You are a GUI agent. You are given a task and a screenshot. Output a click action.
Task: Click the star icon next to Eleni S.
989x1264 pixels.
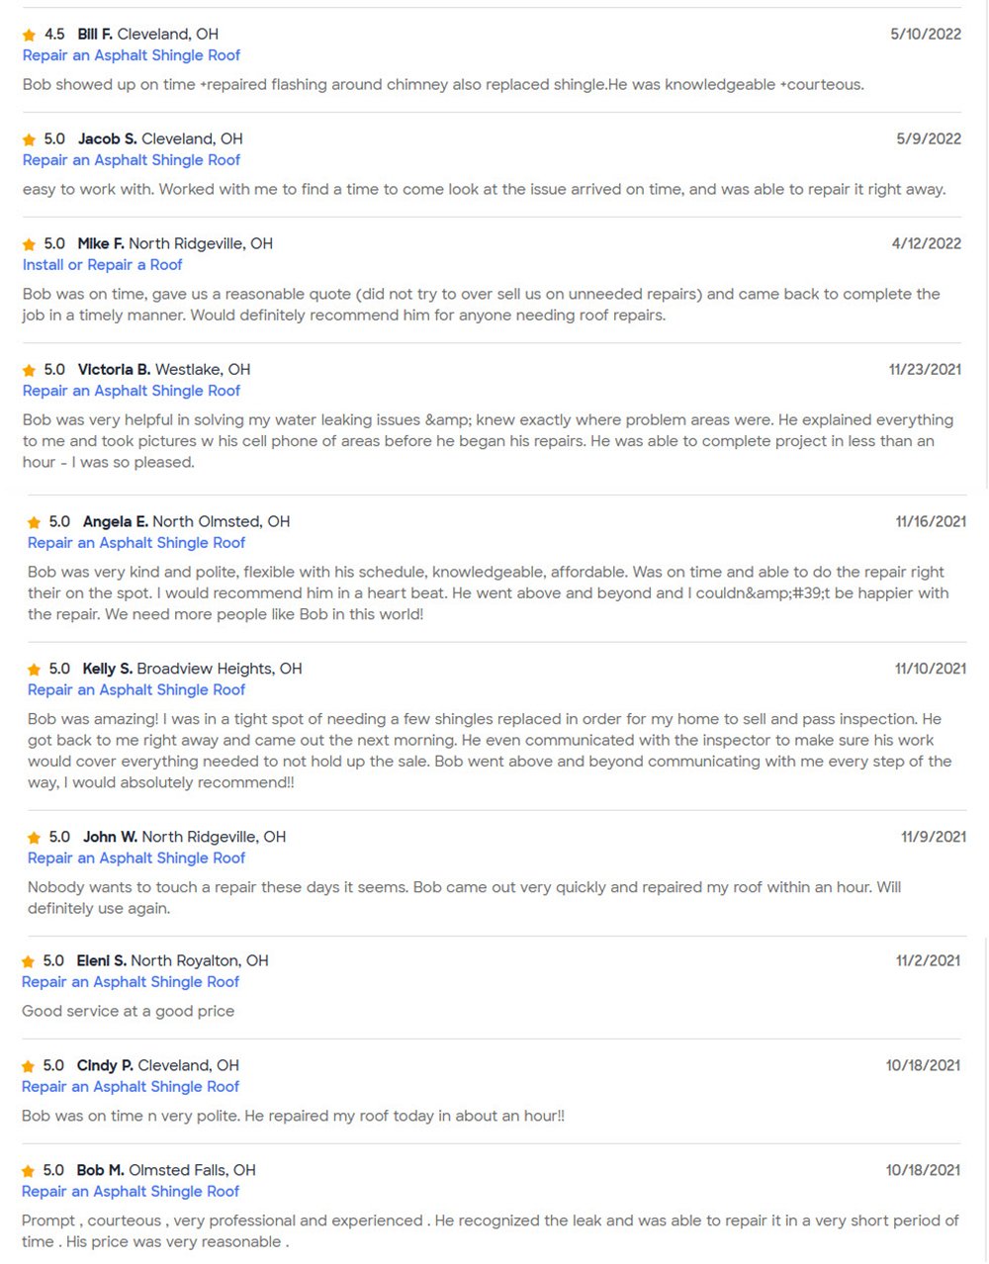(29, 962)
